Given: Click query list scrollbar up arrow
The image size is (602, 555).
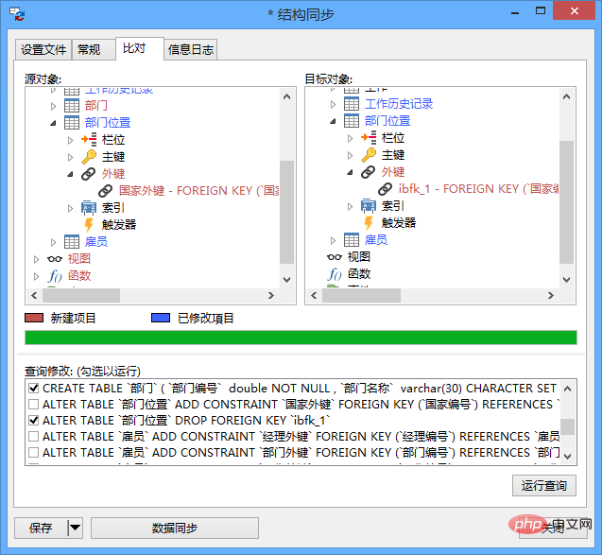Looking at the screenshot, I should point(568,389).
